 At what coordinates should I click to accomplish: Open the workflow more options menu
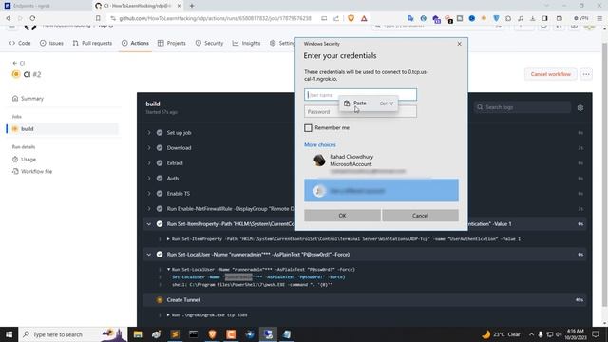coord(586,74)
